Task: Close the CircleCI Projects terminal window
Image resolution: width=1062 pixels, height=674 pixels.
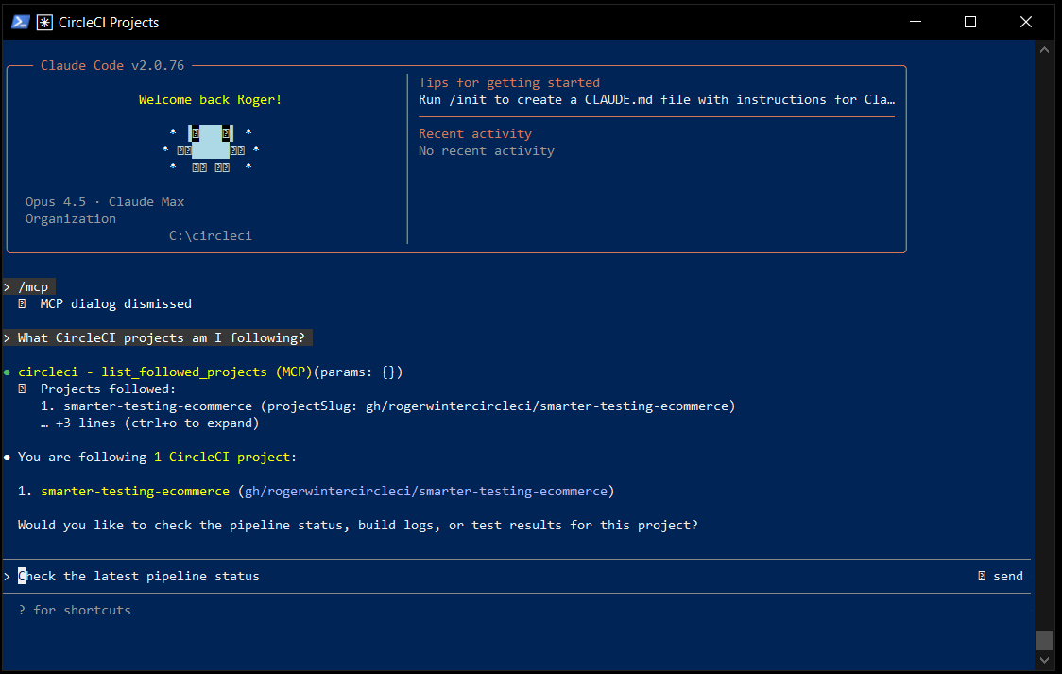Action: [1025, 22]
